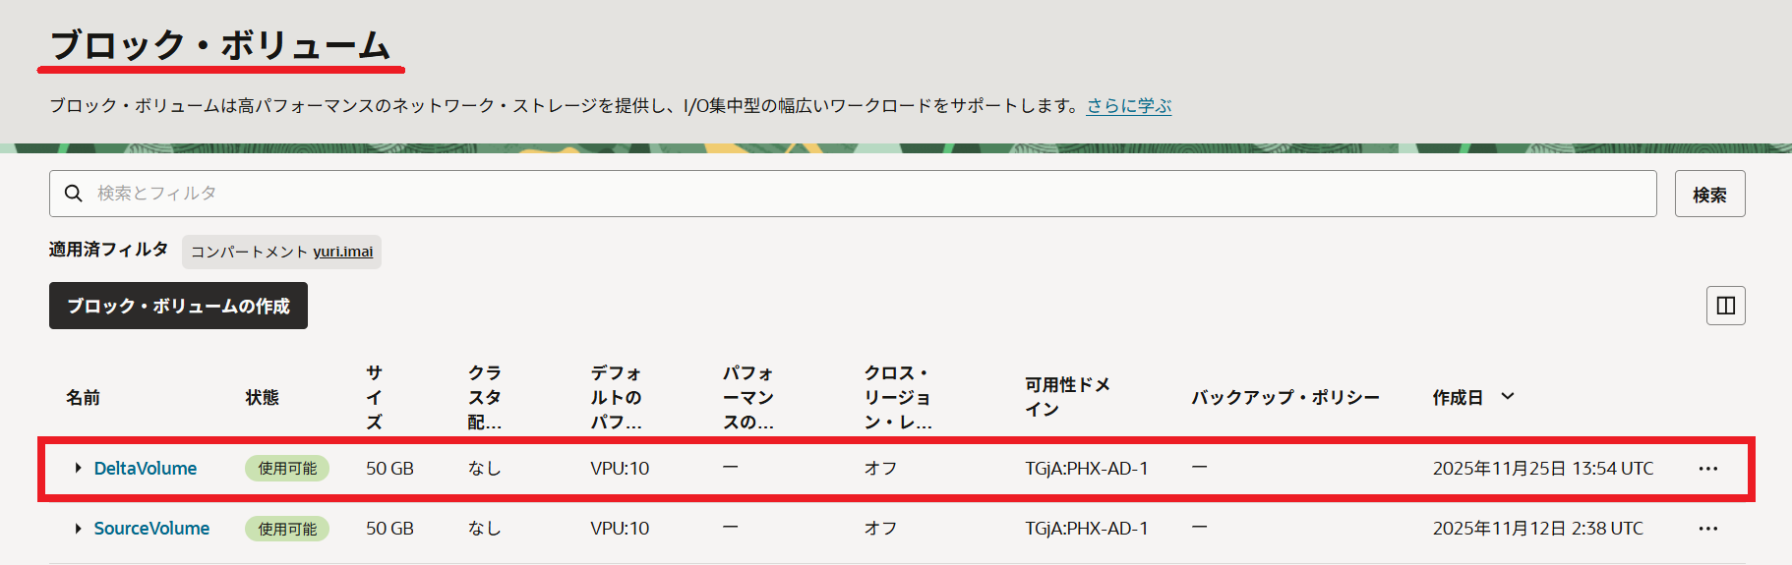The height and width of the screenshot is (565, 1792).
Task: Click the 状態 column header
Action: coord(262,397)
